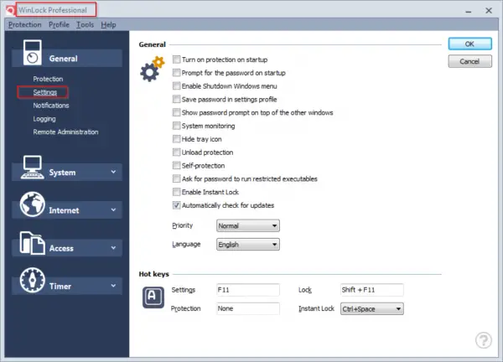The width and height of the screenshot is (503, 362).
Task: Click the Internet globe icon
Action: (32, 204)
